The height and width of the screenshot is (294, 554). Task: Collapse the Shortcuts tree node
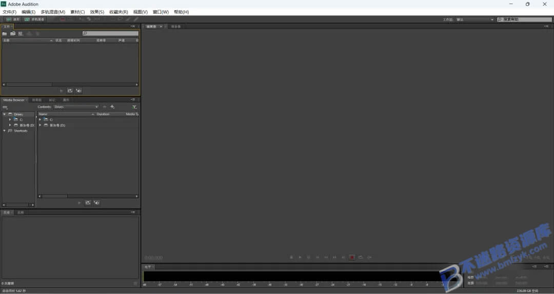click(x=4, y=131)
